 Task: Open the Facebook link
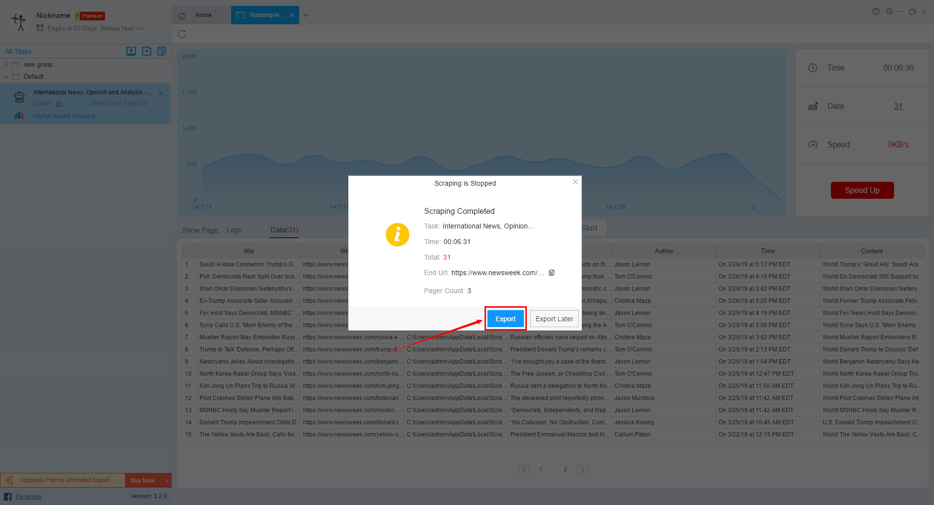click(29, 497)
